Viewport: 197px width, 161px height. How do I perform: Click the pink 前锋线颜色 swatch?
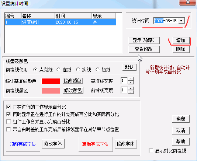(x=51, y=91)
